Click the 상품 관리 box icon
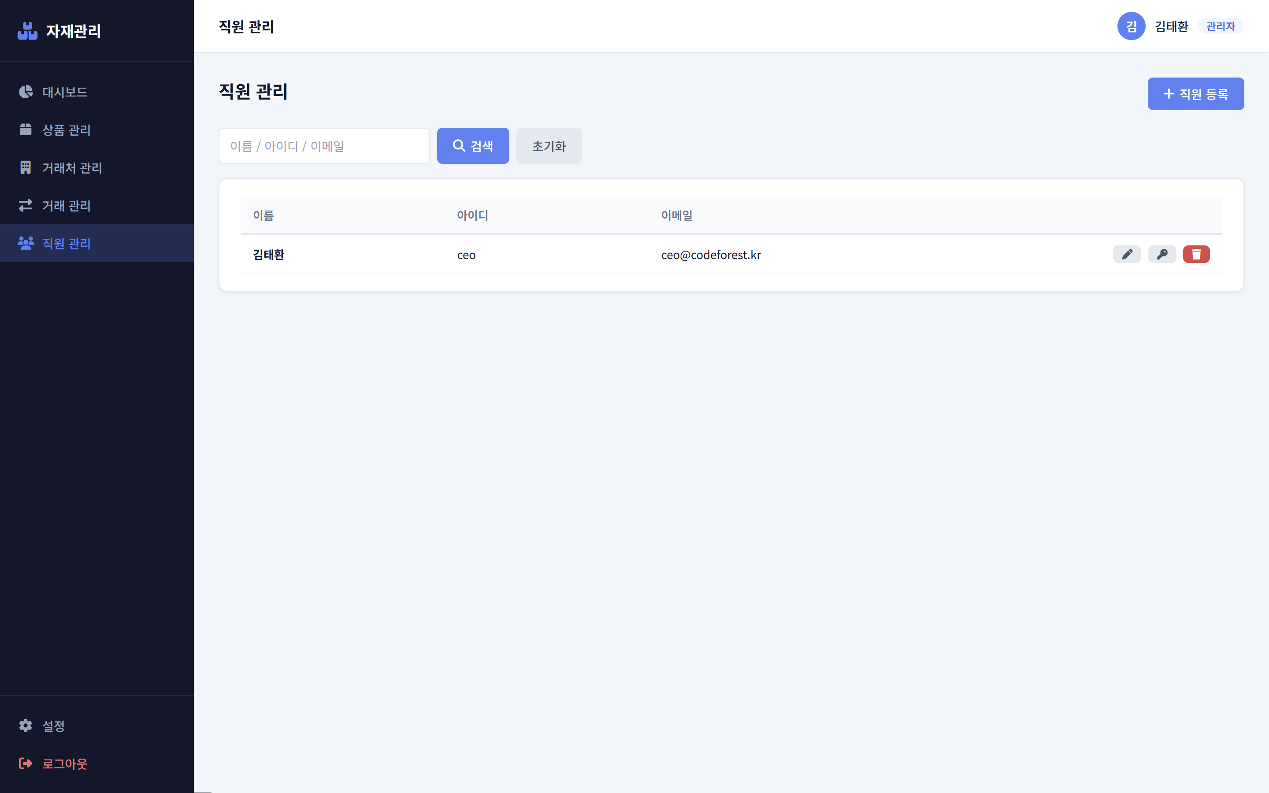The image size is (1269, 793). 26,130
